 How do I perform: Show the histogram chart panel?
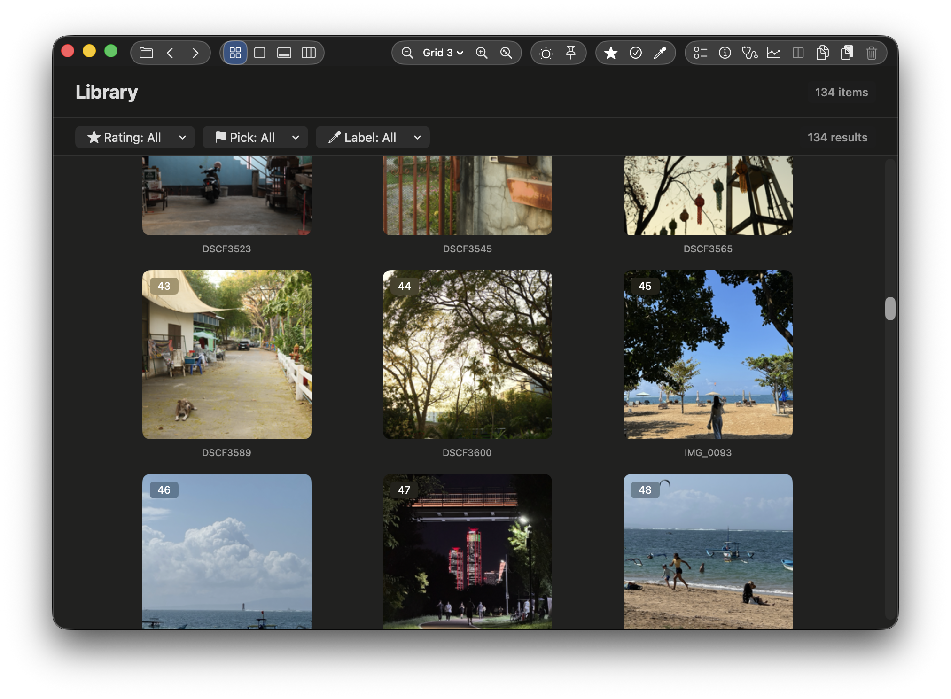pos(774,53)
